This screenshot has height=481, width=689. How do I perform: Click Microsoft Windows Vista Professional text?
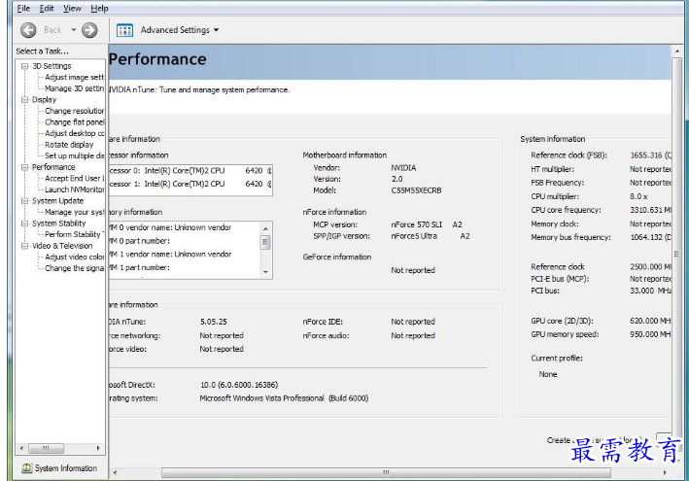point(261,398)
